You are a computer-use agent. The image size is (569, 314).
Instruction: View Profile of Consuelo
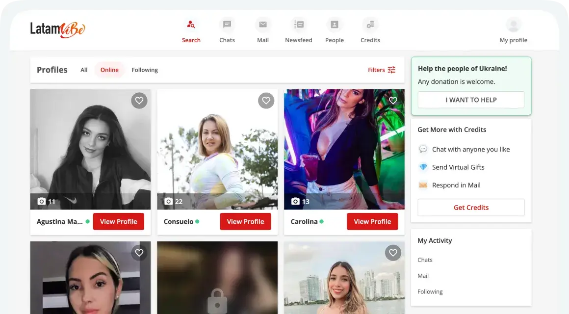[x=245, y=222]
